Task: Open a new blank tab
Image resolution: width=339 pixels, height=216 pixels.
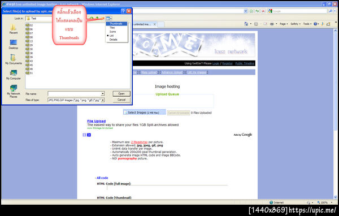Action: (x=160, y=24)
